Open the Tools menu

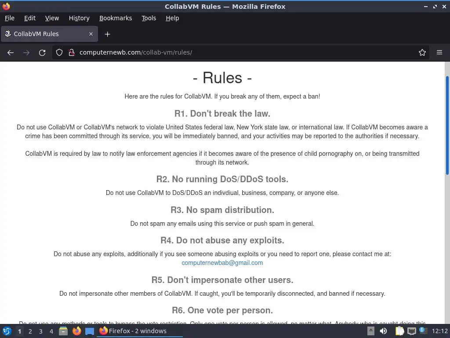149,18
